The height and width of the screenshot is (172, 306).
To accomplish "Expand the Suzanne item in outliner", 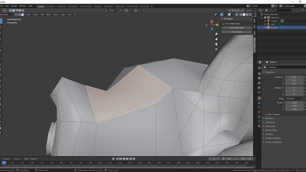I will (265, 28).
